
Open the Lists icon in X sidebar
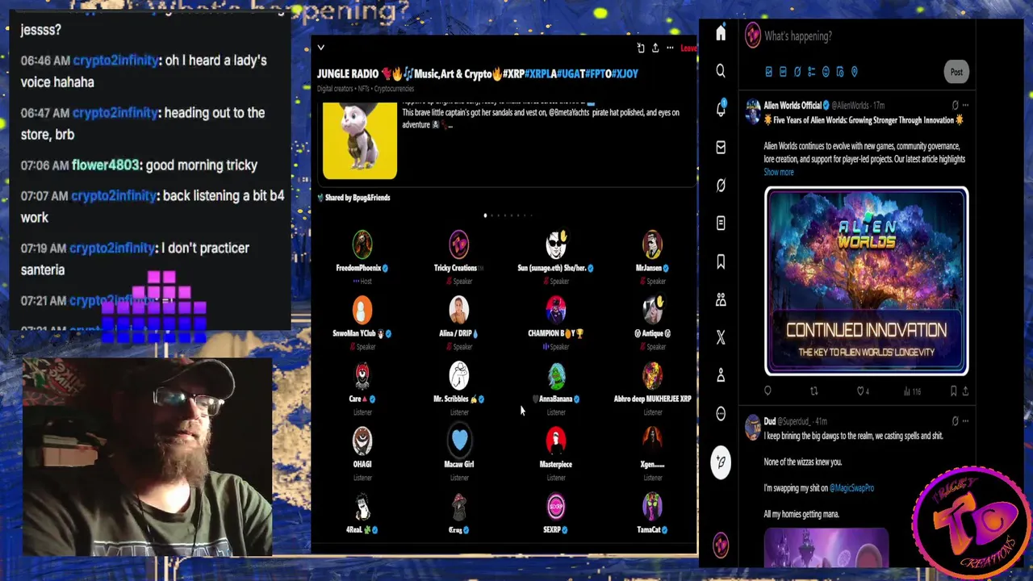(721, 223)
